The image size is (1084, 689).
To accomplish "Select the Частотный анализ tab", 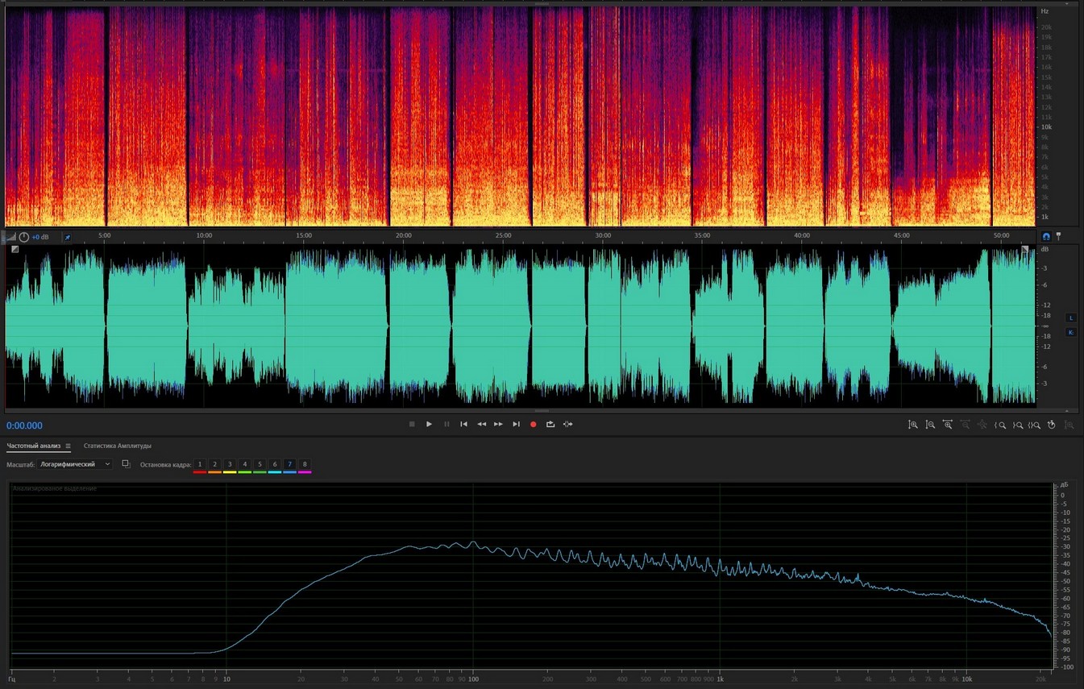I will 33,446.
